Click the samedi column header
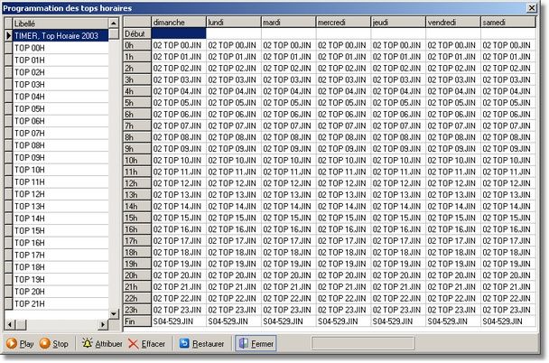549x363 pixels. click(508, 22)
